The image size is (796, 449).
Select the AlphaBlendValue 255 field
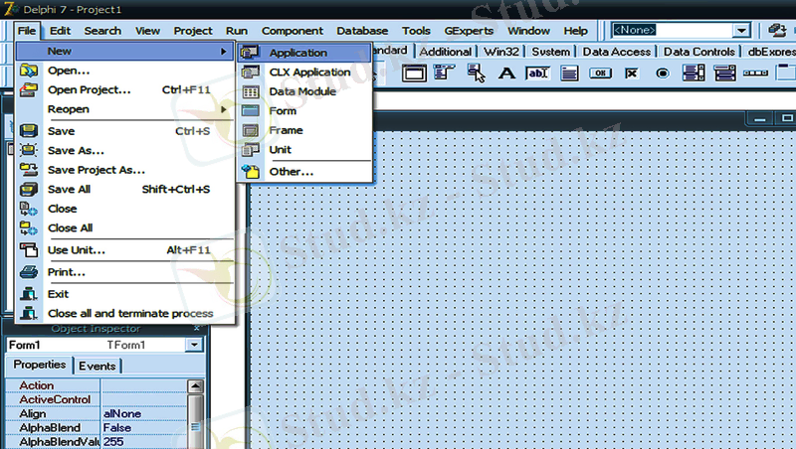pyautogui.click(x=144, y=442)
